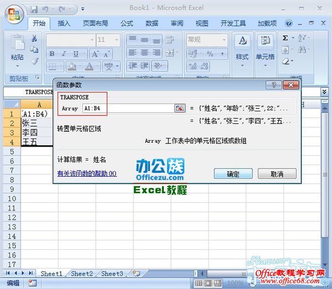This screenshot has height=289, width=332.
Task: Click the 确定 button in the dialog
Action: (x=233, y=174)
